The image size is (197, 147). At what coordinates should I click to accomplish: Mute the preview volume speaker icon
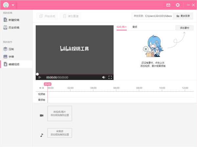pyautogui.click(x=104, y=77)
